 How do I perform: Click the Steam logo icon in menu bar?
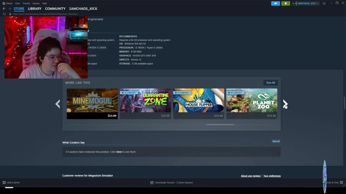click(4, 3)
